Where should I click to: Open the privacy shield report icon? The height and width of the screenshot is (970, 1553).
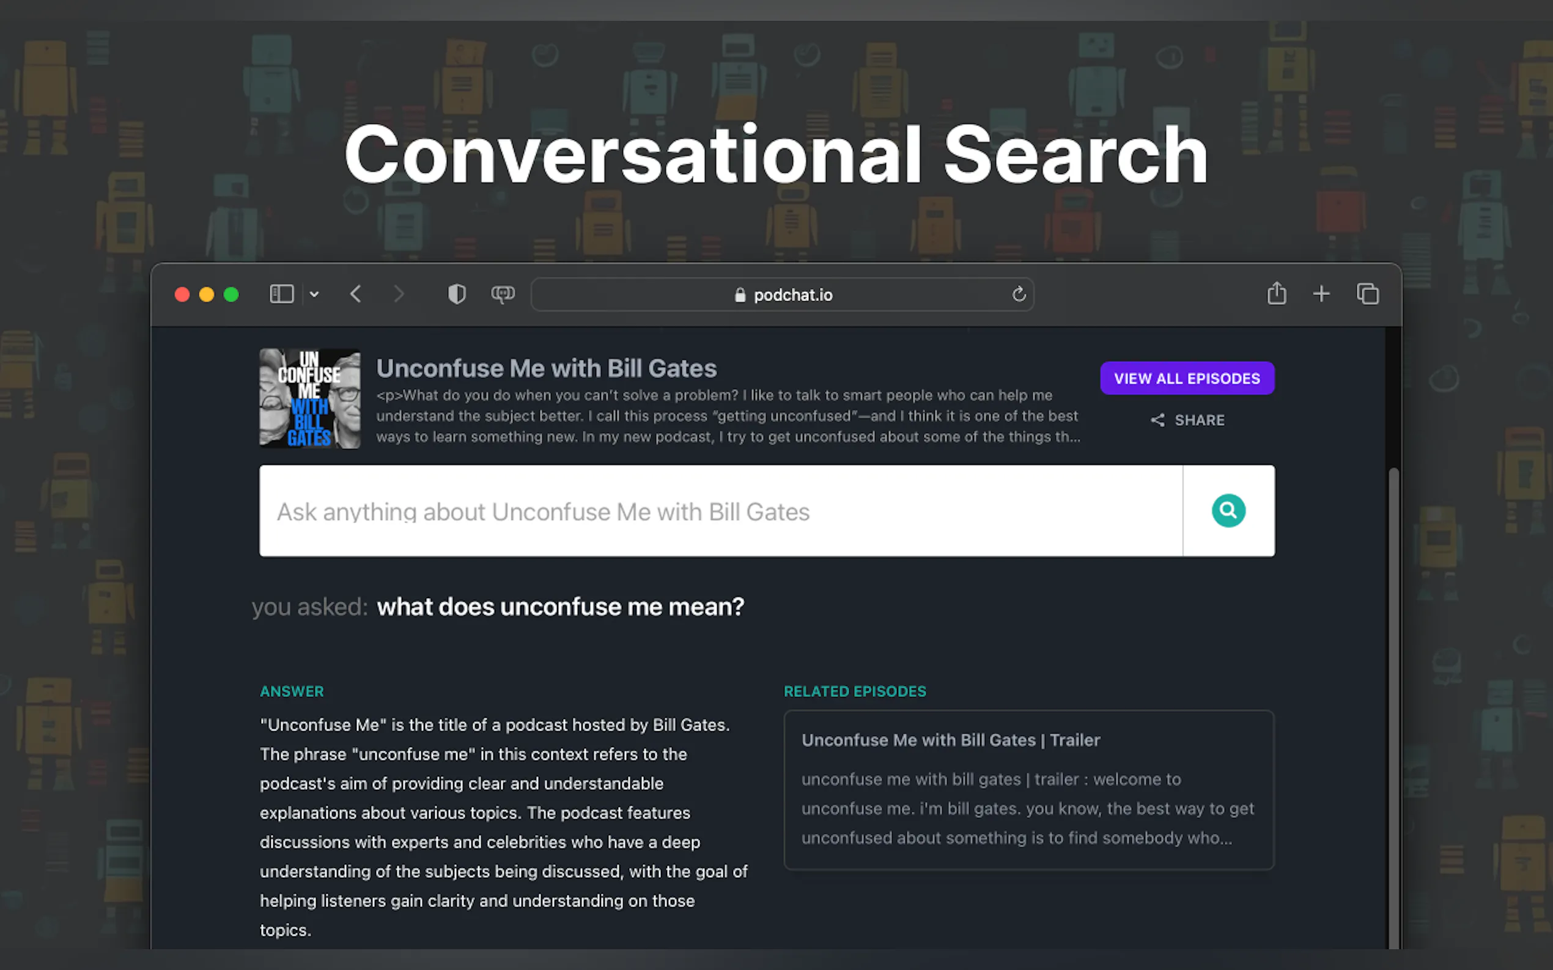457,294
